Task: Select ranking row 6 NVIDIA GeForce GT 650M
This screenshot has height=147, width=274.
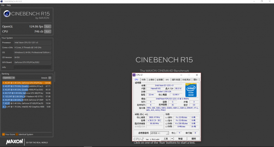Action: tap(27, 100)
